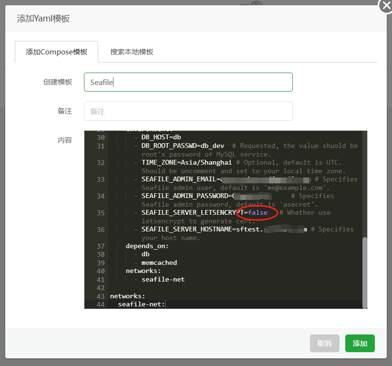Viewport: 392px width, 366px height.
Task: Focus the 创建模板 name field containing Seafile
Action: click(188, 82)
